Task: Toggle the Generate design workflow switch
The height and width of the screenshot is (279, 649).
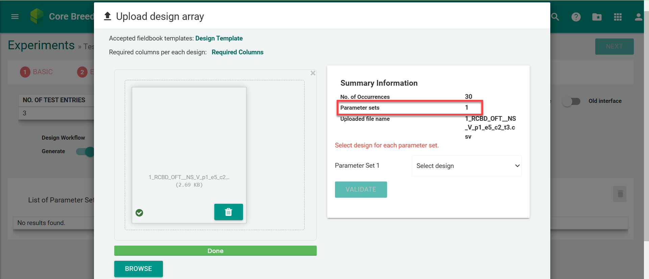Action: coord(85,151)
